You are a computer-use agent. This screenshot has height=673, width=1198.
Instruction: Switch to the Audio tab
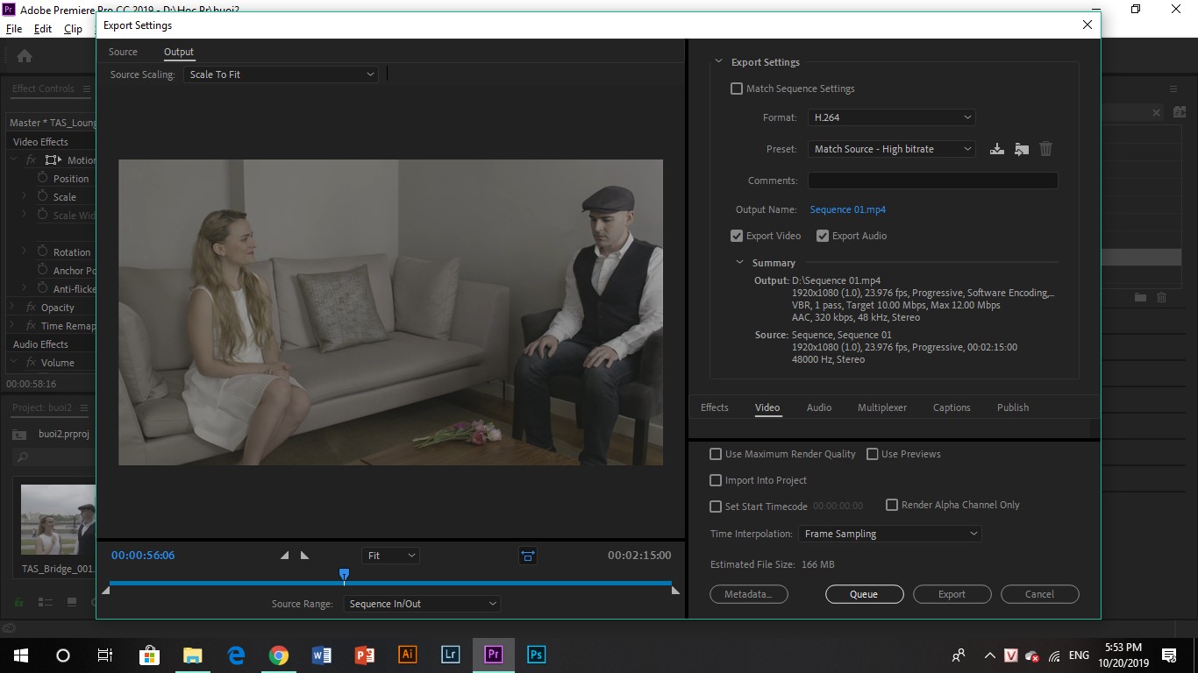pyautogui.click(x=819, y=407)
